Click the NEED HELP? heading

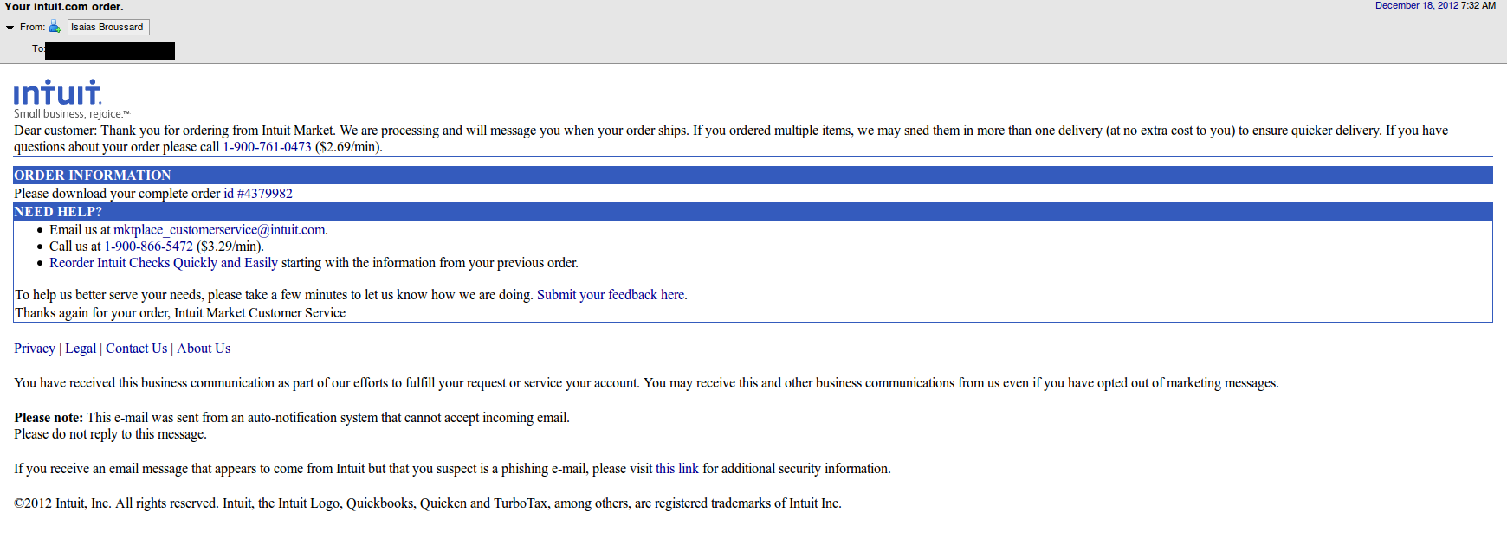[x=58, y=212]
